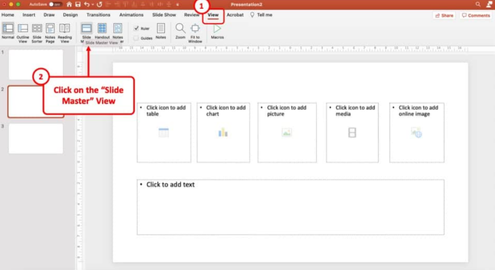Open the Slide Master view
Viewport: 495px width, 270px height.
(87, 29)
